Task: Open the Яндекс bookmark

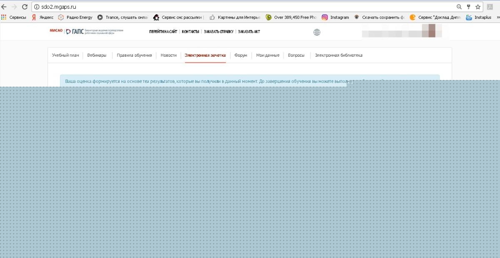Action: pyautogui.click(x=43, y=18)
